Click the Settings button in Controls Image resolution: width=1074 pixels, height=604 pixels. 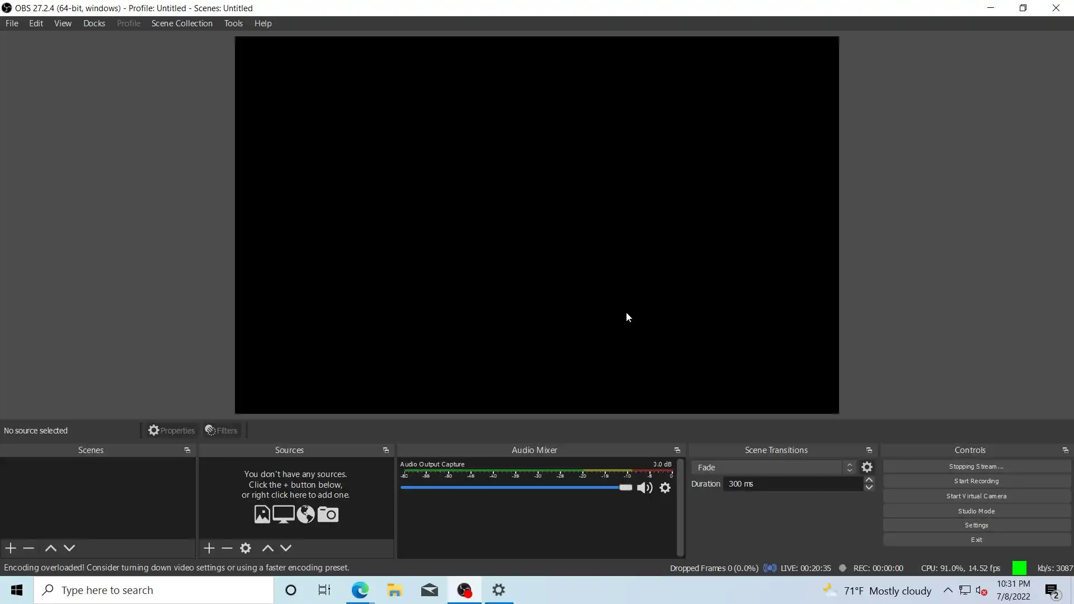pos(976,525)
